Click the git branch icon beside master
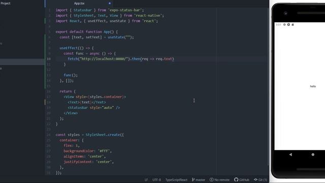Viewport: 325px width, 183px height. 193,179
